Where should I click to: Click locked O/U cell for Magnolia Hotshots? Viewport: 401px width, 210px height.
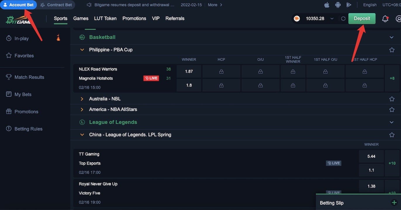(x=260, y=85)
